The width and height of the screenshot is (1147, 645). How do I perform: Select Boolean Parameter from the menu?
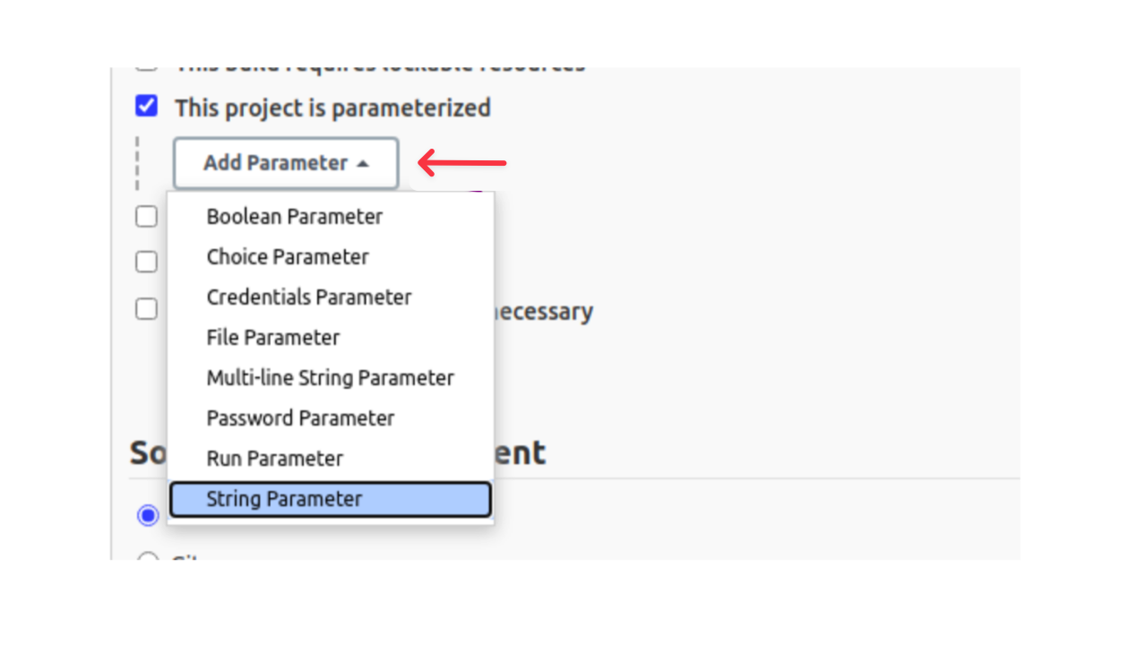[294, 217]
